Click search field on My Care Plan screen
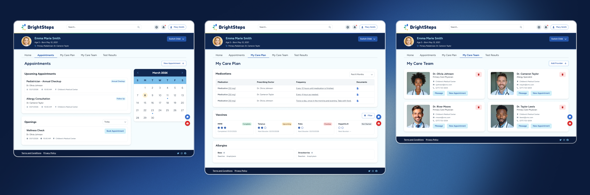 point(295,27)
